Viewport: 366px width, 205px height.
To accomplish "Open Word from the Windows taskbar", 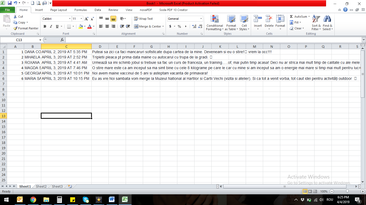I will (112, 199).
